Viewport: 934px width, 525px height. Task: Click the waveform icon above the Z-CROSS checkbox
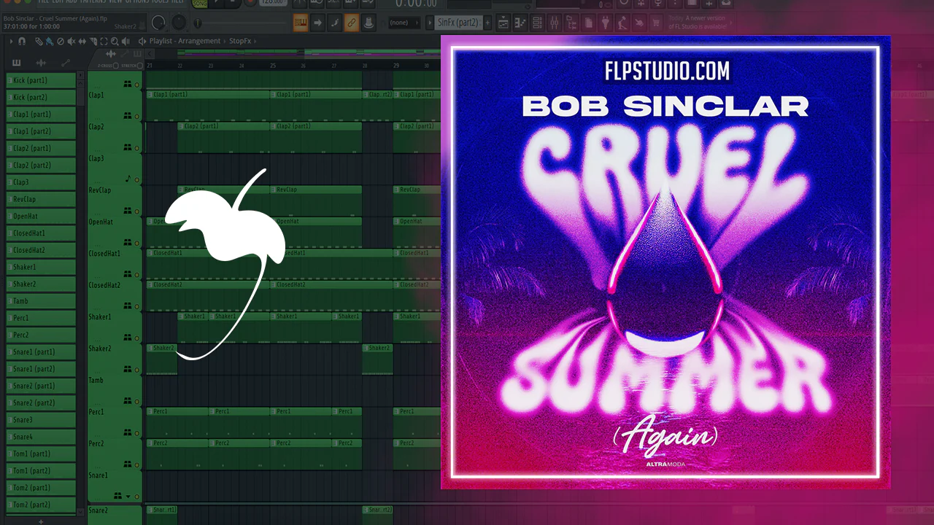click(111, 54)
